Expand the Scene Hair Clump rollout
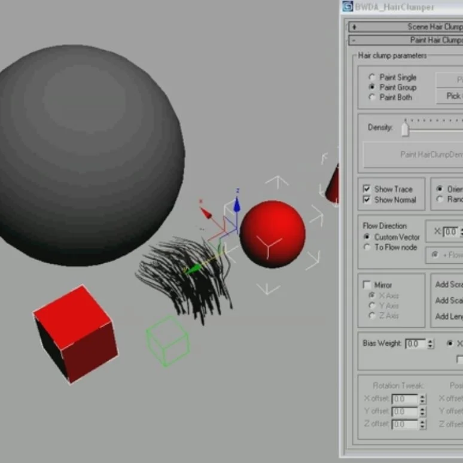Viewport: 463px width, 463px height. (x=406, y=27)
